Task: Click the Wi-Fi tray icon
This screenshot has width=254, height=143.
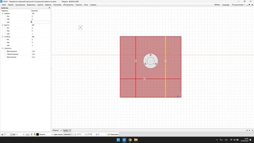Action: click(231, 140)
